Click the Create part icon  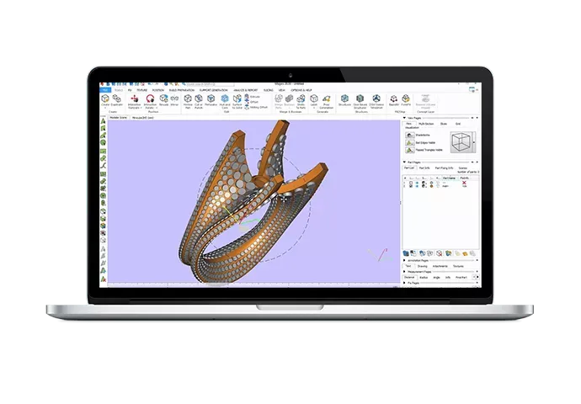(105, 100)
